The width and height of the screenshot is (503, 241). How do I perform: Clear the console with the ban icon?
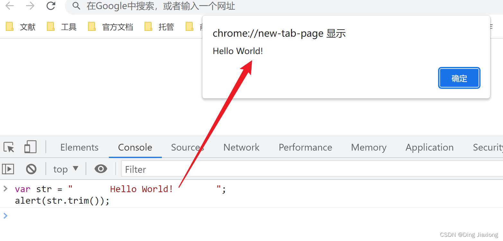(x=31, y=169)
